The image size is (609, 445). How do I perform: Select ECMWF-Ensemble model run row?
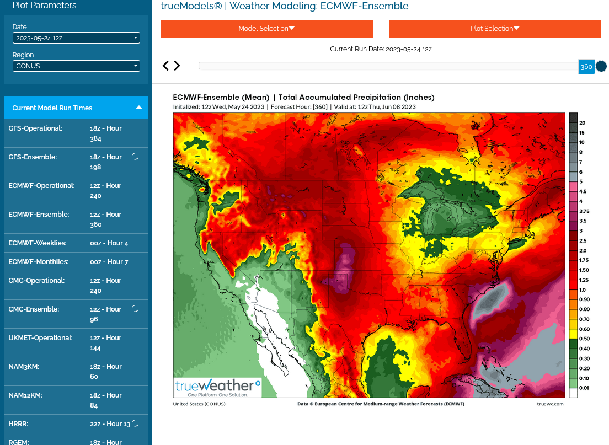(76, 219)
